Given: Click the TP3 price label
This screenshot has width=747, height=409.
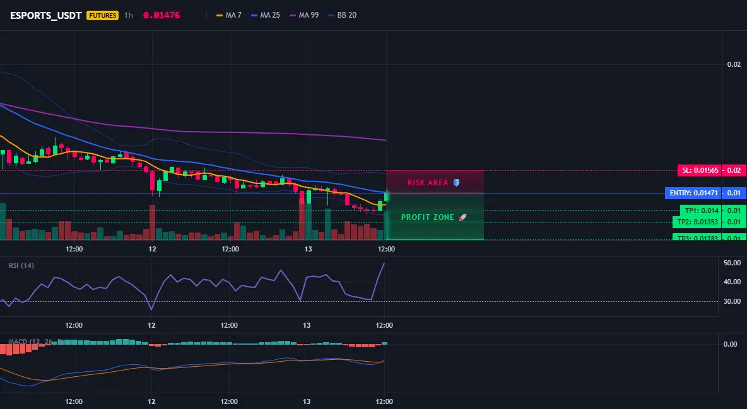Looking at the screenshot, I should [x=697, y=237].
